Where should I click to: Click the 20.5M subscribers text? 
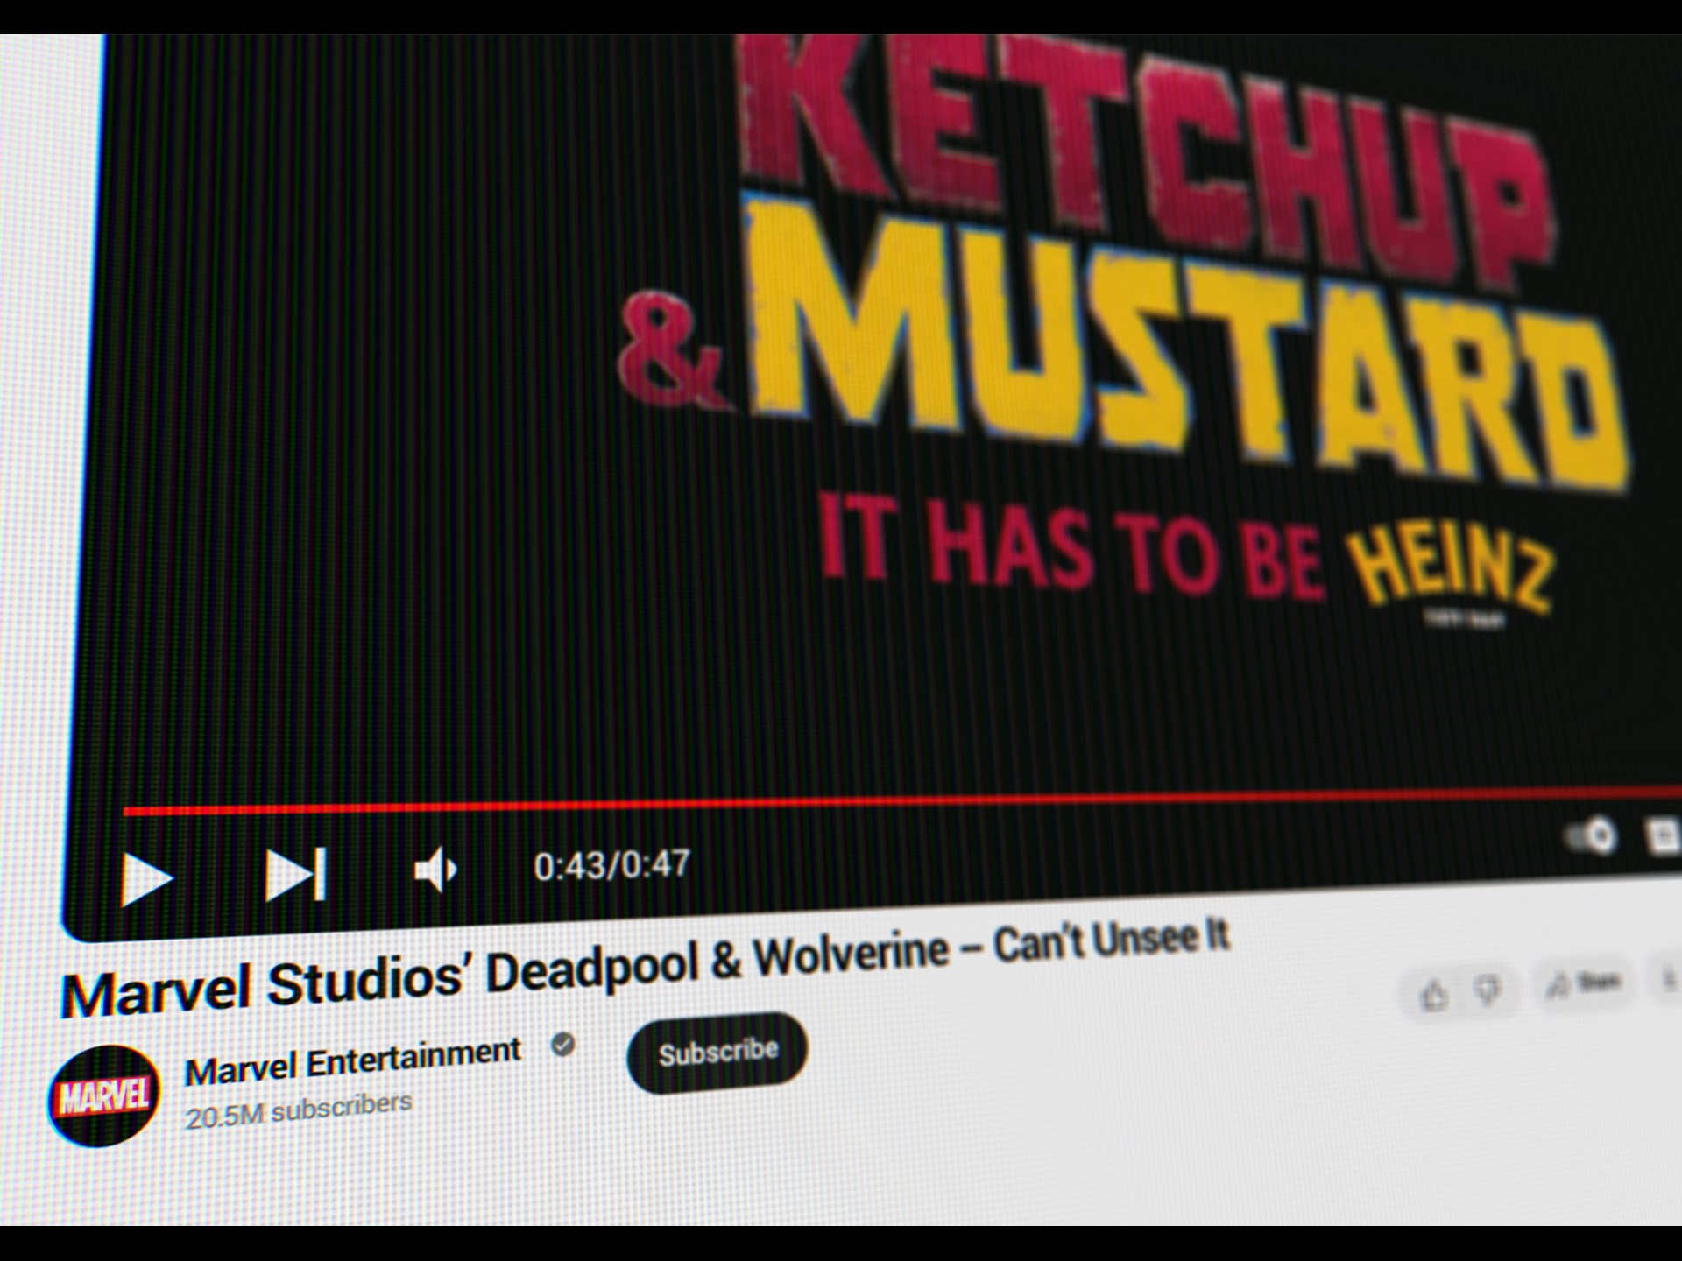pyautogui.click(x=298, y=1110)
